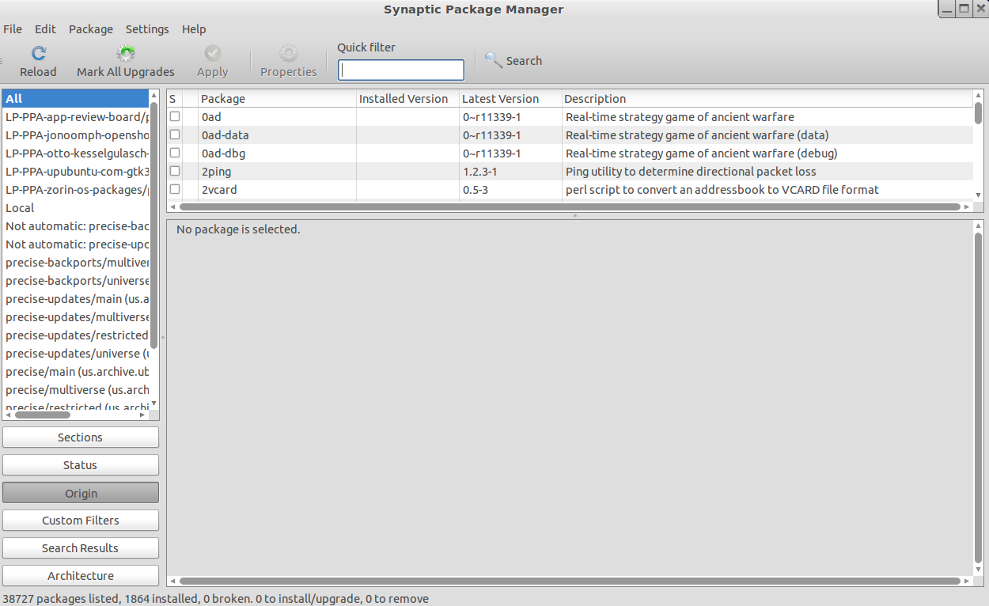Open the Status filter view
The width and height of the screenshot is (989, 606).
(80, 464)
